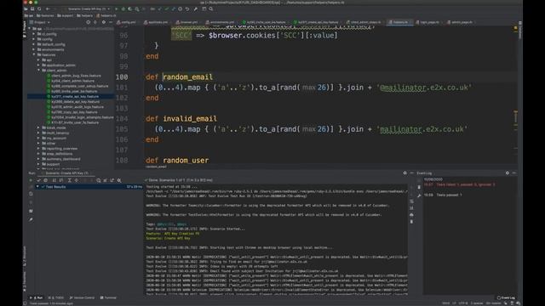Collapse the features folder

pyautogui.click(x=34, y=54)
